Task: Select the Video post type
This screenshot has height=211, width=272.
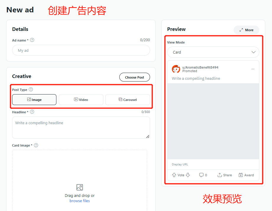Action: tap(81, 100)
